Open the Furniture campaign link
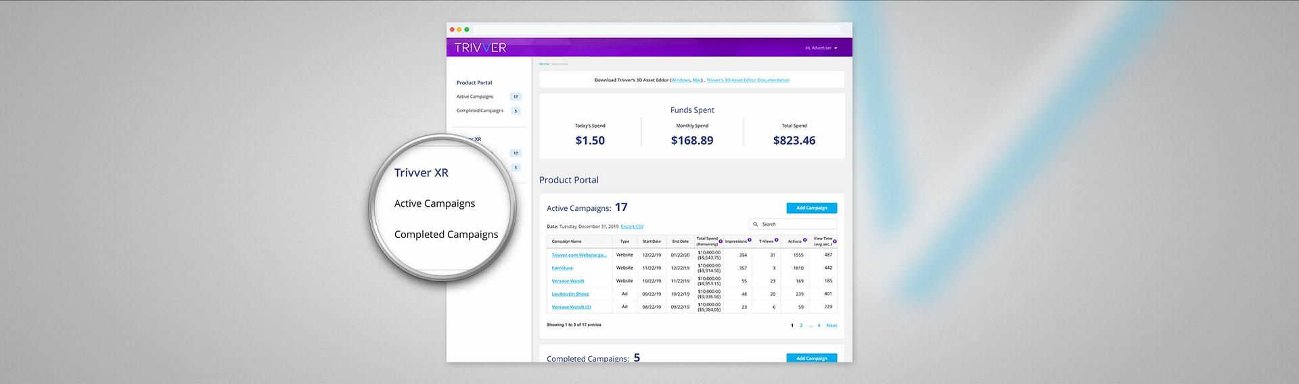Viewport: 1299px width, 384px height. coord(562,268)
